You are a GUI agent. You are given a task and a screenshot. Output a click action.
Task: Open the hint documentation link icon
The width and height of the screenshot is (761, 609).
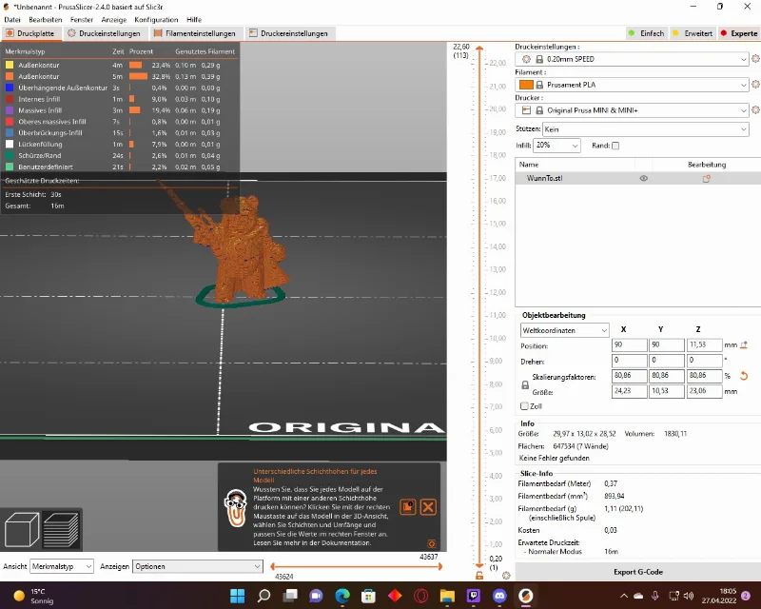coord(408,507)
